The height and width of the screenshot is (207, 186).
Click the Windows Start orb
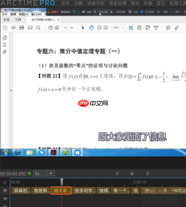coord(5,153)
